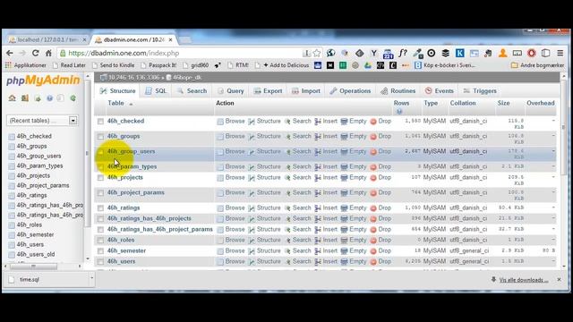Open the Applikationer apps shortcut
573x322 pixels.
pos(26,65)
